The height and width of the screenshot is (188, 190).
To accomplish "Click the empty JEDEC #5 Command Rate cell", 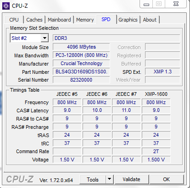I will coord(67,152).
